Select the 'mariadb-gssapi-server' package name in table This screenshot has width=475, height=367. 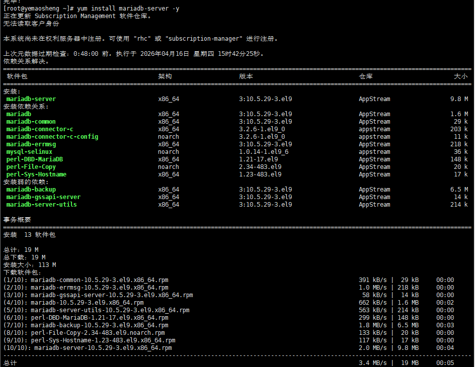(44, 197)
